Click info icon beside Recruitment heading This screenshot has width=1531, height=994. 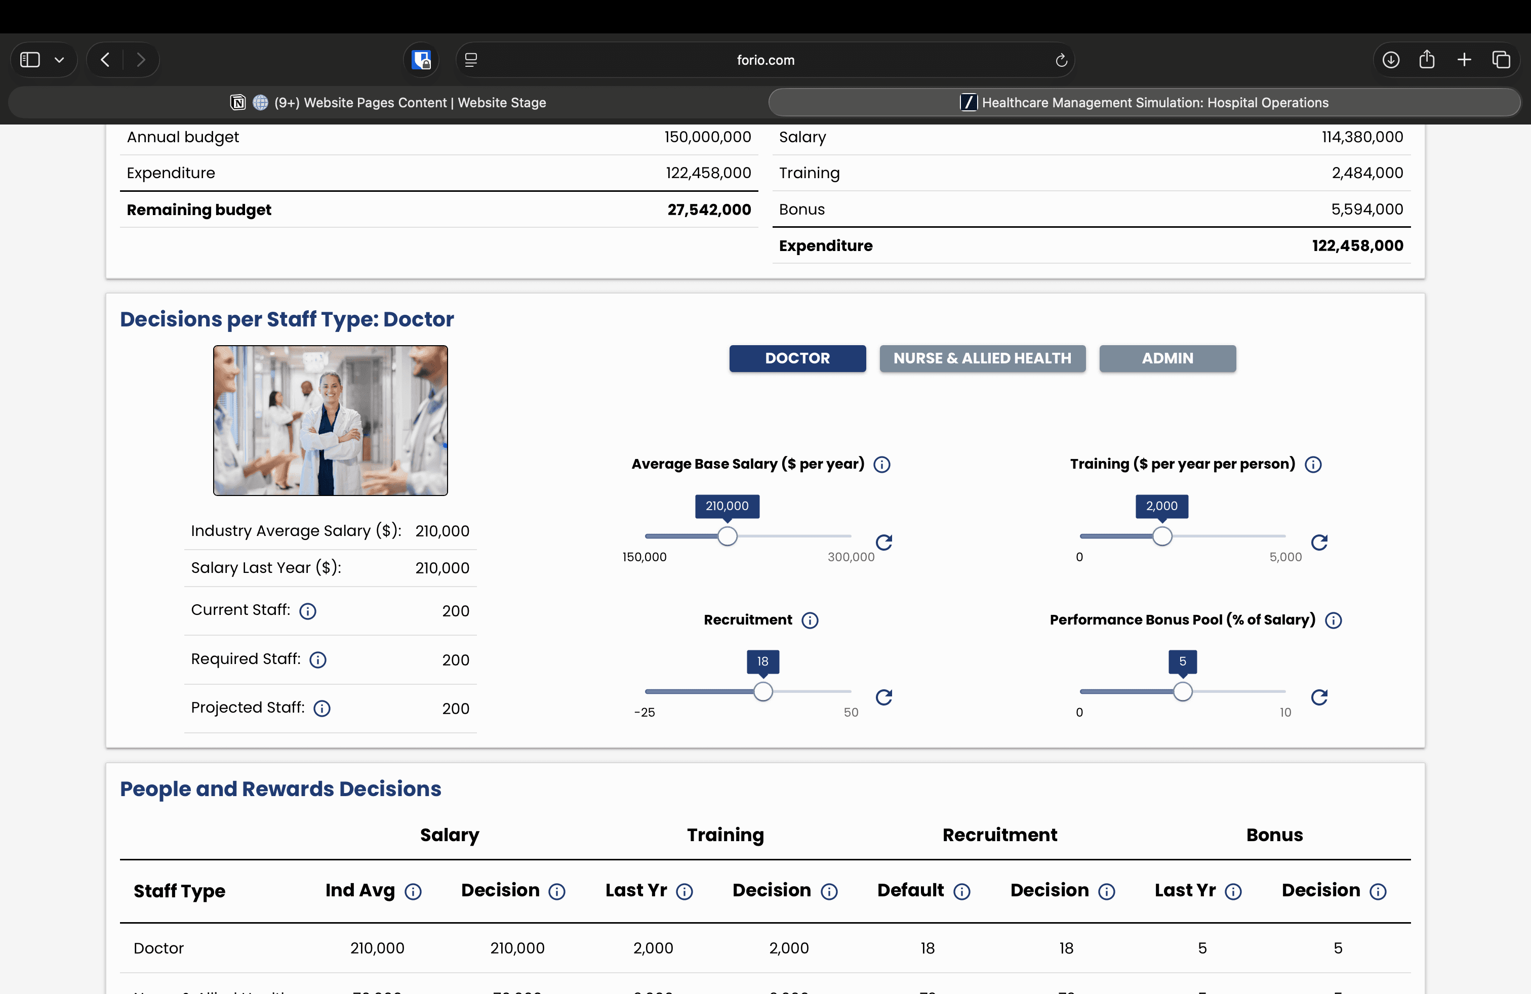810,620
